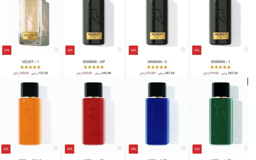Click 50% discount badge on Velvet-1

(x=7, y=50)
